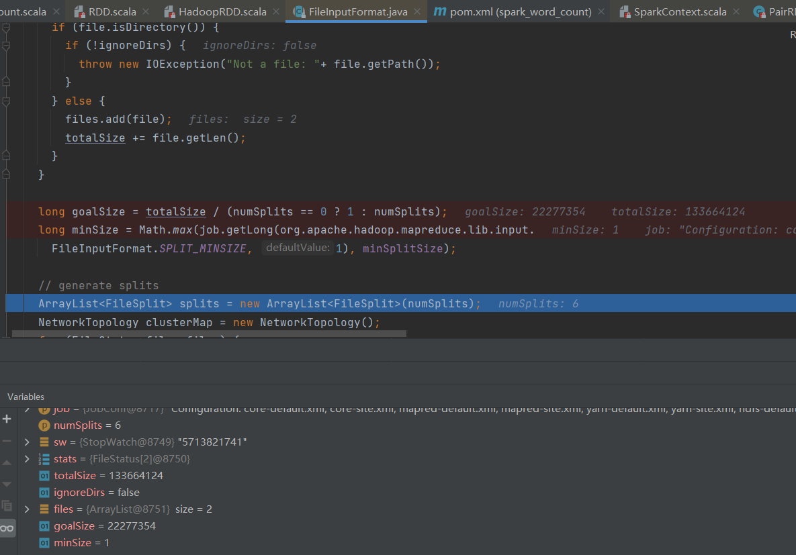Screen dimensions: 796x555
Task: Expand the sw StopWatch variable node
Action: pos(27,442)
